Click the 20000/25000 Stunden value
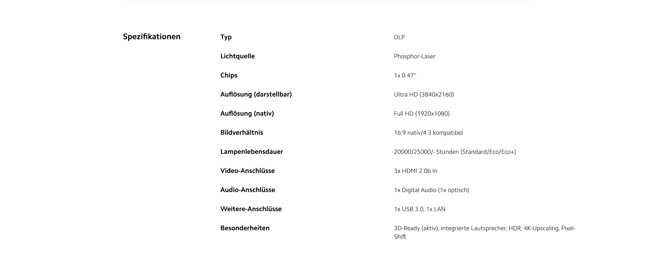656x264 pixels. [x=455, y=152]
